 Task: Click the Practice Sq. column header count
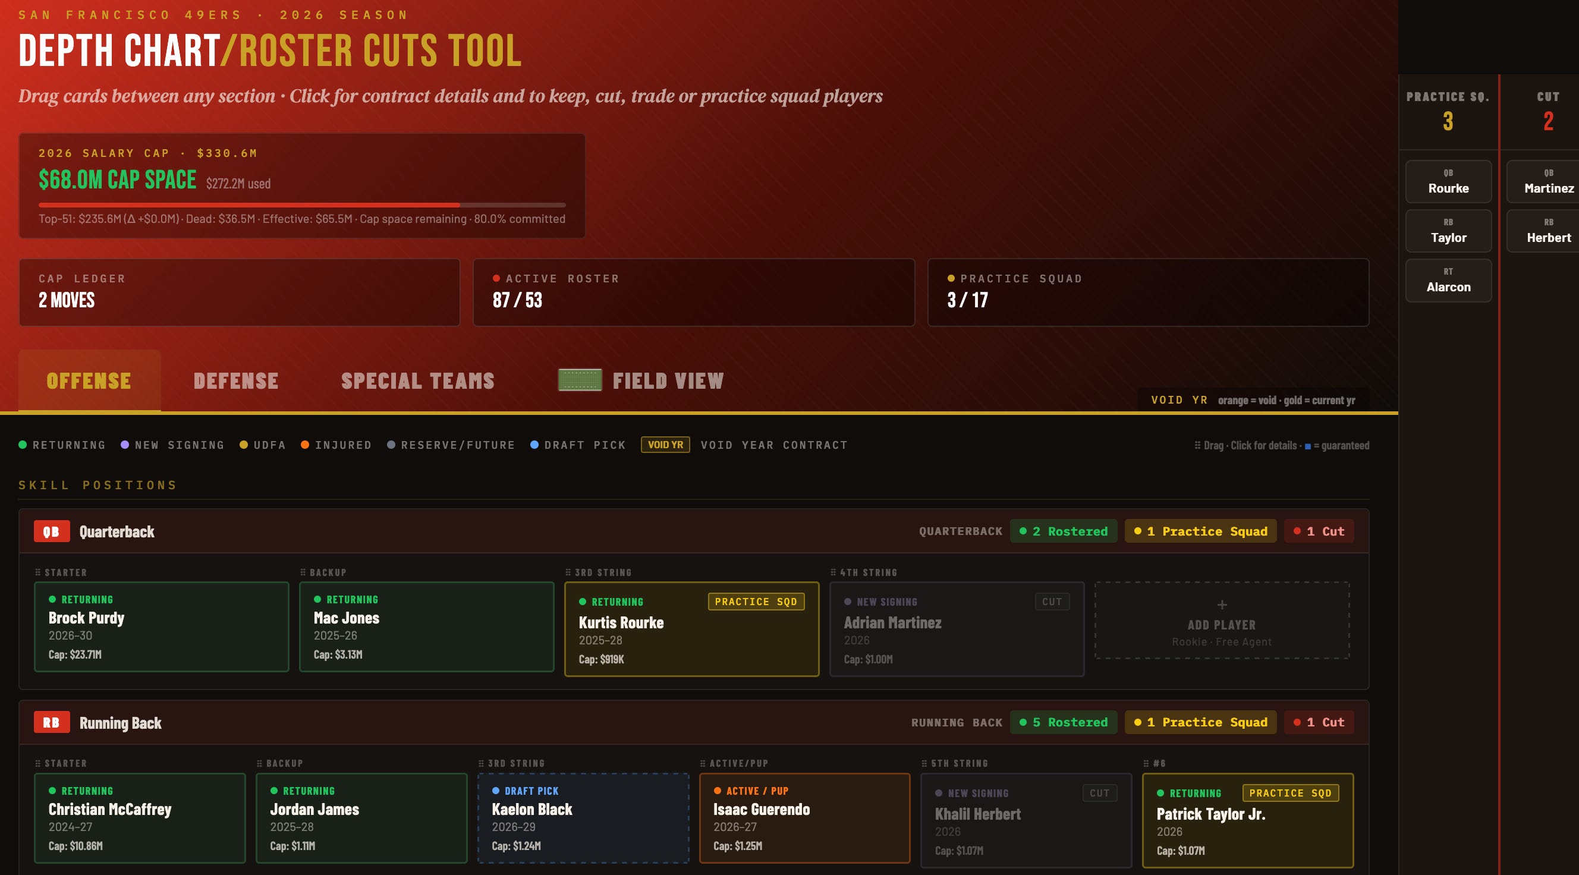click(x=1448, y=121)
